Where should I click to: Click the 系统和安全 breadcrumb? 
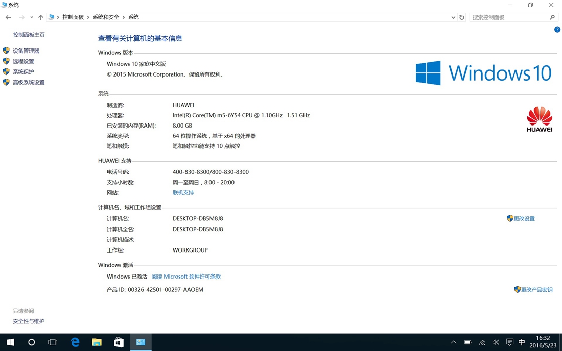[106, 17]
